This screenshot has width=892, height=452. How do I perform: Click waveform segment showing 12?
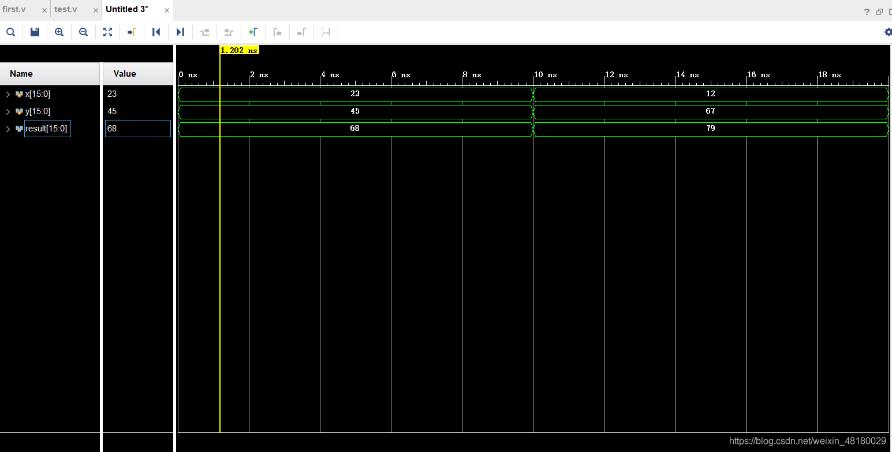tap(711, 94)
